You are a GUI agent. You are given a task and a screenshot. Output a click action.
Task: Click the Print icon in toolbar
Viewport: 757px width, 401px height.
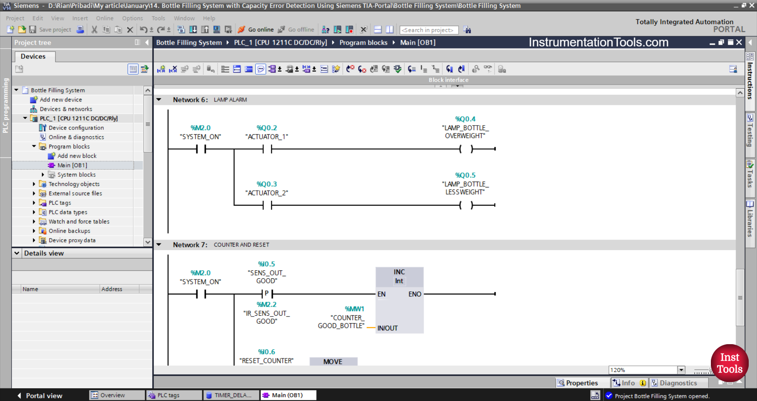[x=80, y=30]
